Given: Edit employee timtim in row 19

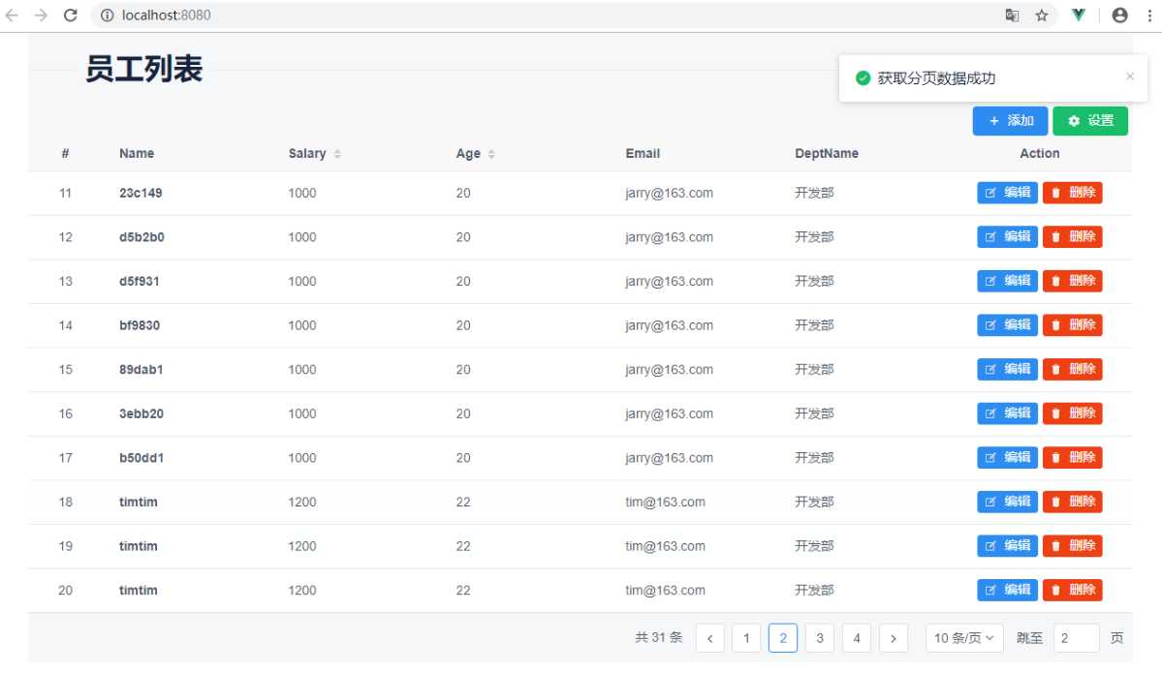Looking at the screenshot, I should [1007, 545].
